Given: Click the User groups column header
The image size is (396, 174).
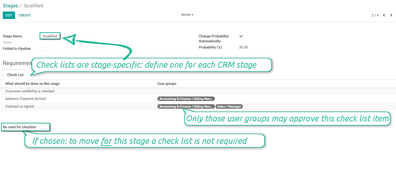Looking at the screenshot, I should 167,84.
